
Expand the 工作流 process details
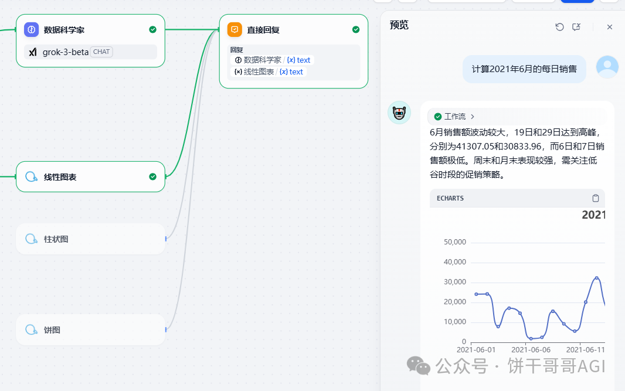[x=473, y=117]
